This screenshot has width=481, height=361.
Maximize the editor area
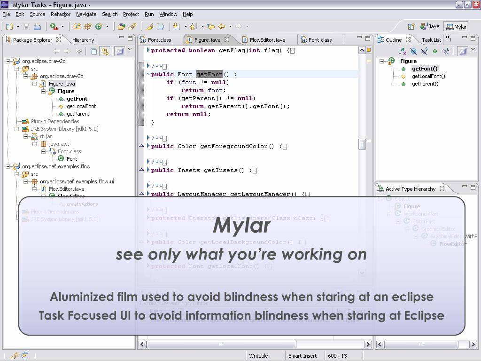click(368, 39)
